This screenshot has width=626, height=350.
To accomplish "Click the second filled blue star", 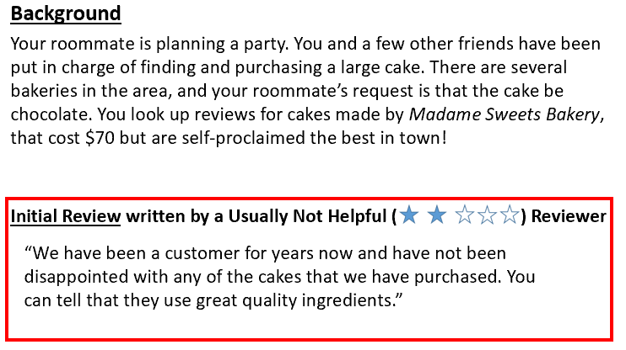I will [437, 216].
